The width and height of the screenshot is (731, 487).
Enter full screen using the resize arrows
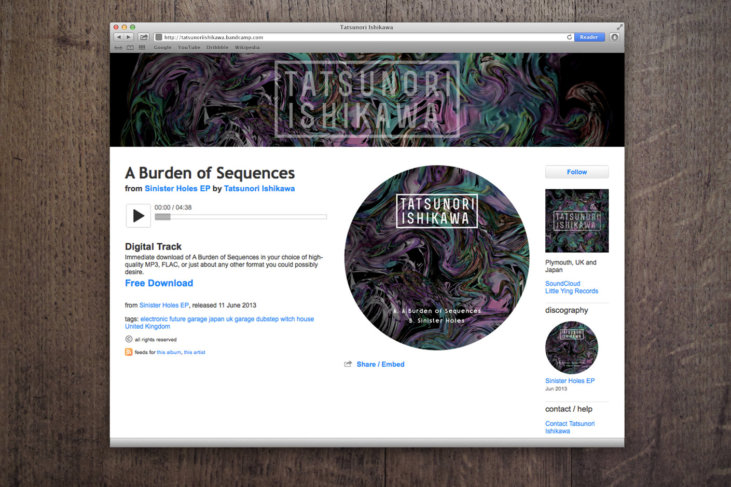(x=619, y=27)
